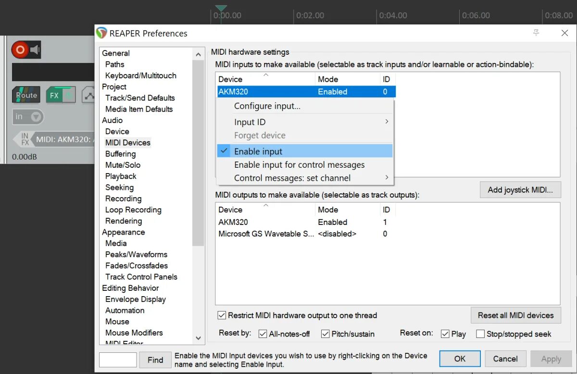Screen dimensions: 577x374
Task: Click the Add joystick MIDI... button
Action: (x=520, y=190)
